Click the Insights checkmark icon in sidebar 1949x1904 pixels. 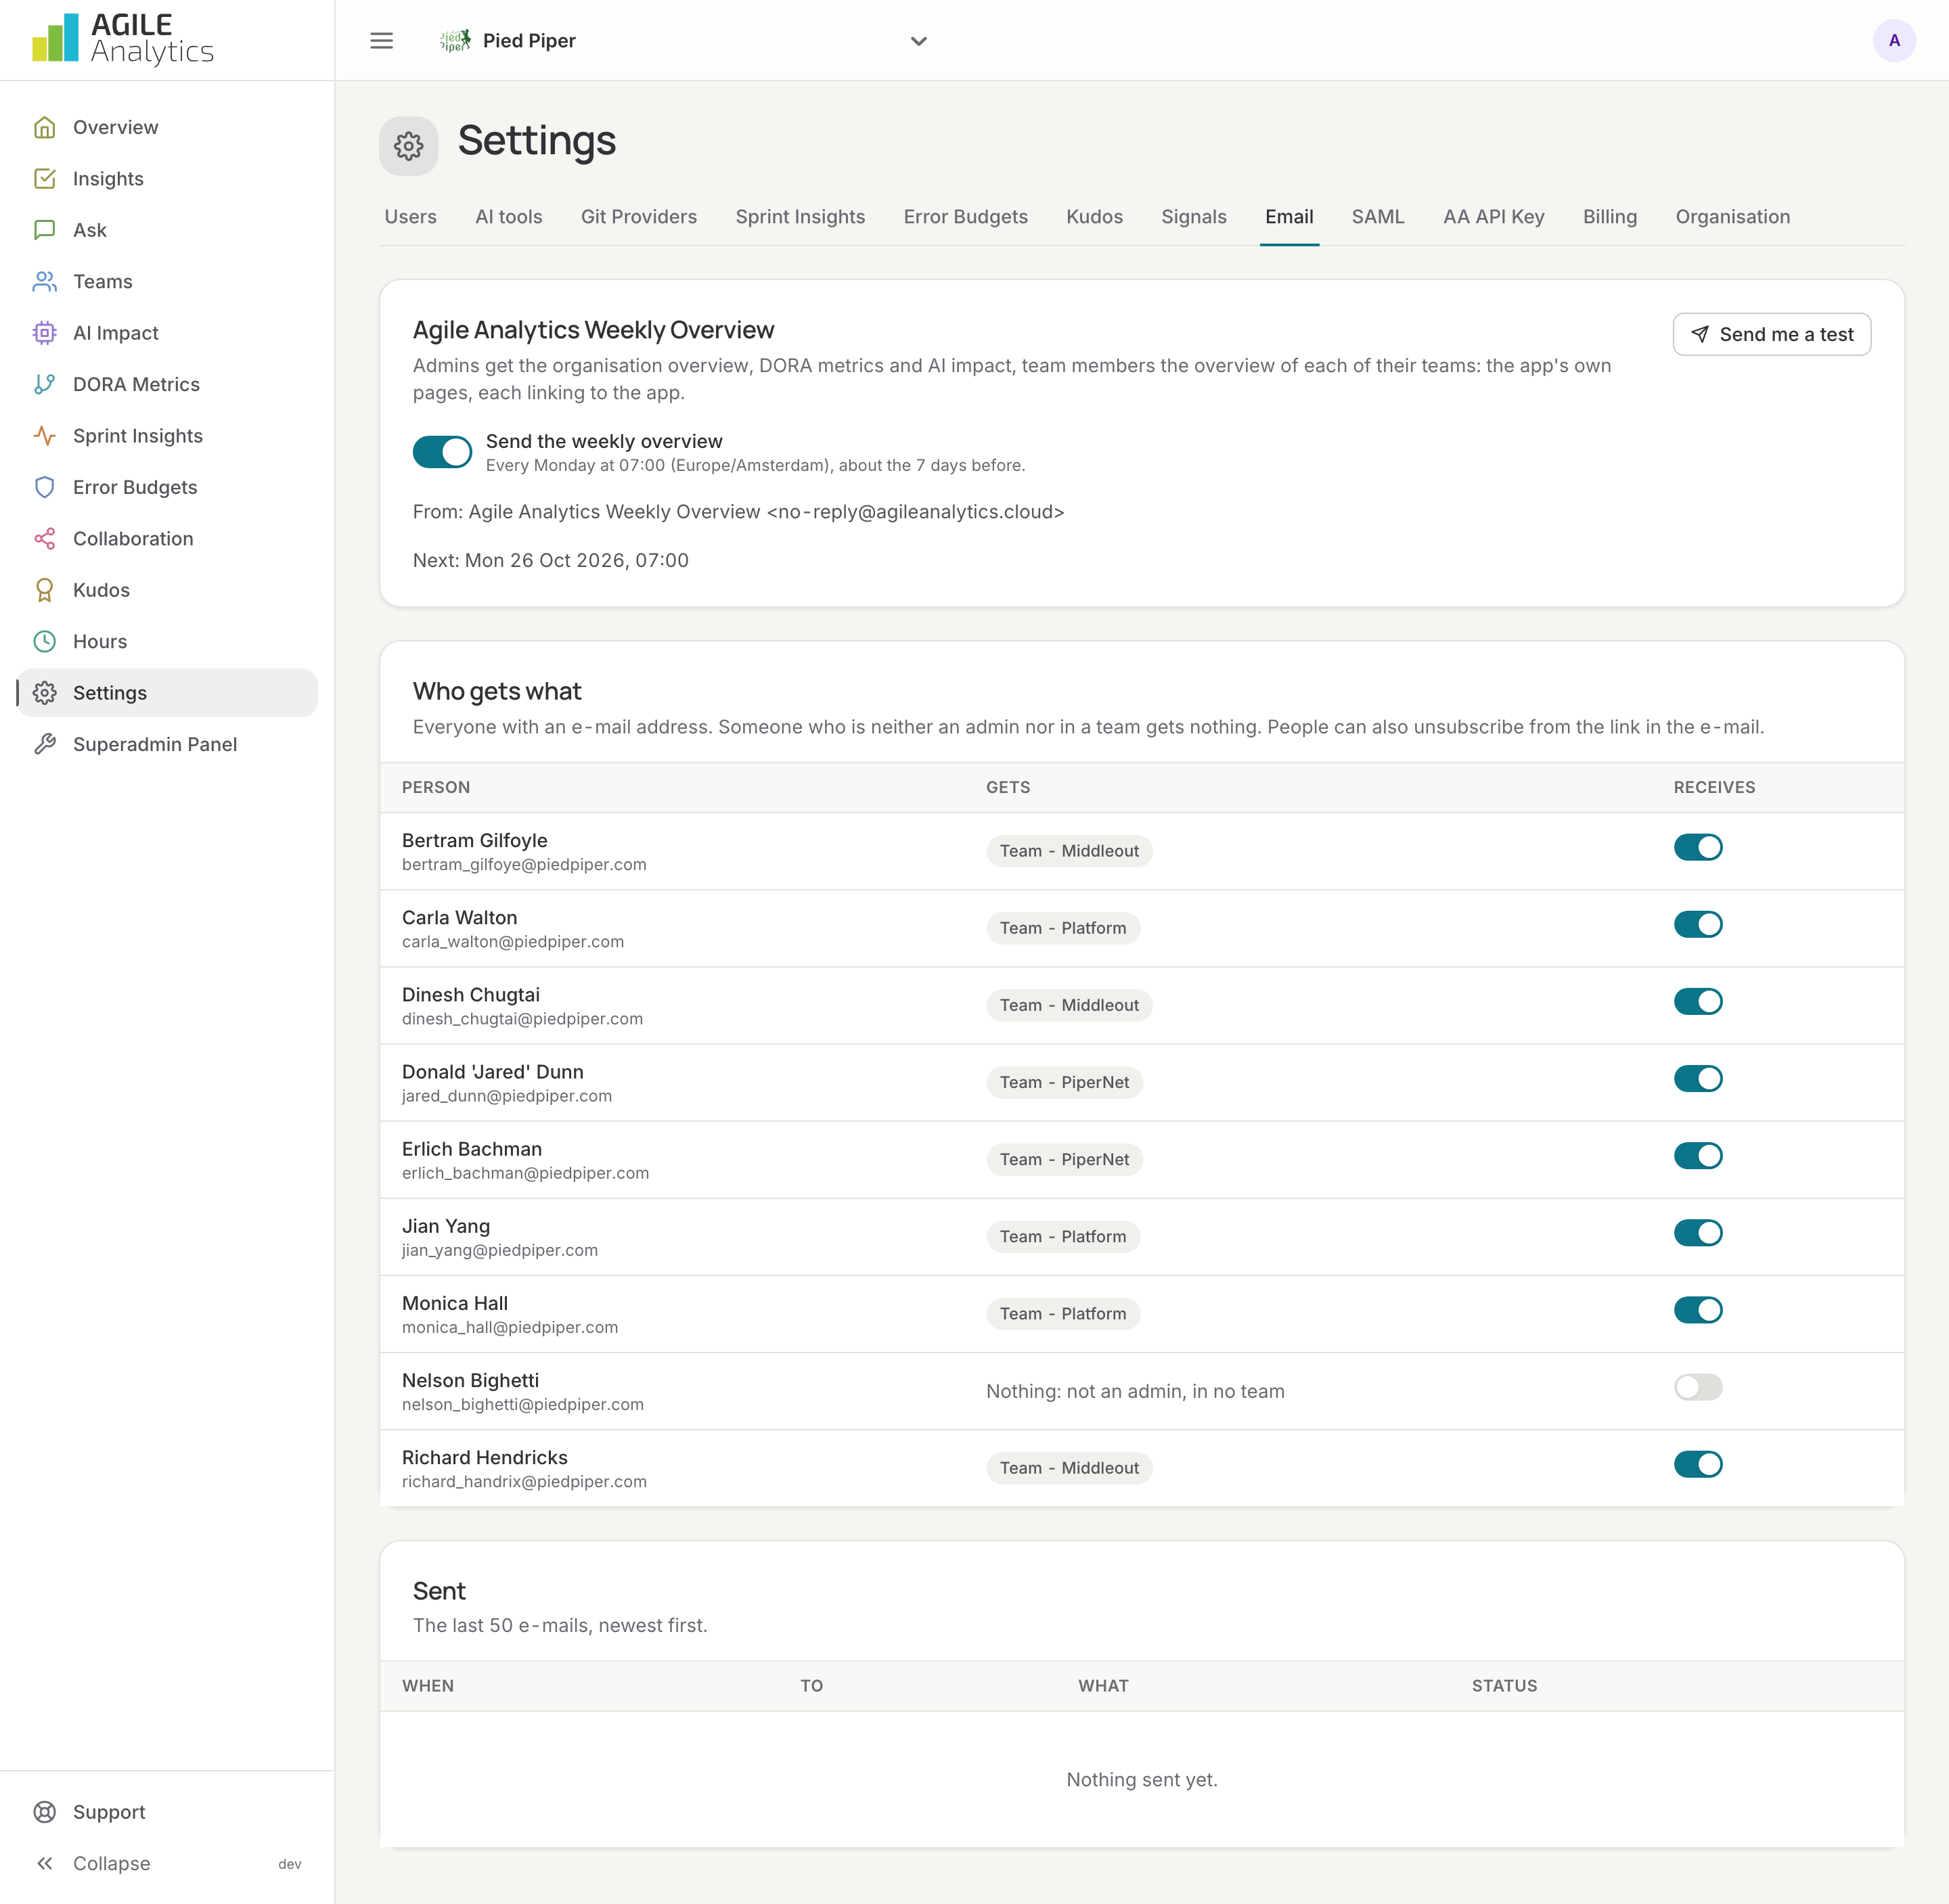[x=44, y=179]
